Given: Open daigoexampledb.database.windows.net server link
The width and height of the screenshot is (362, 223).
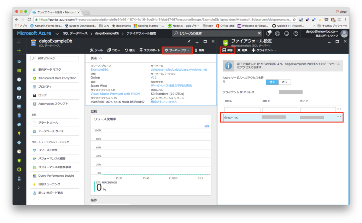Looking at the screenshot, I should pyautogui.click(x=179, y=70).
